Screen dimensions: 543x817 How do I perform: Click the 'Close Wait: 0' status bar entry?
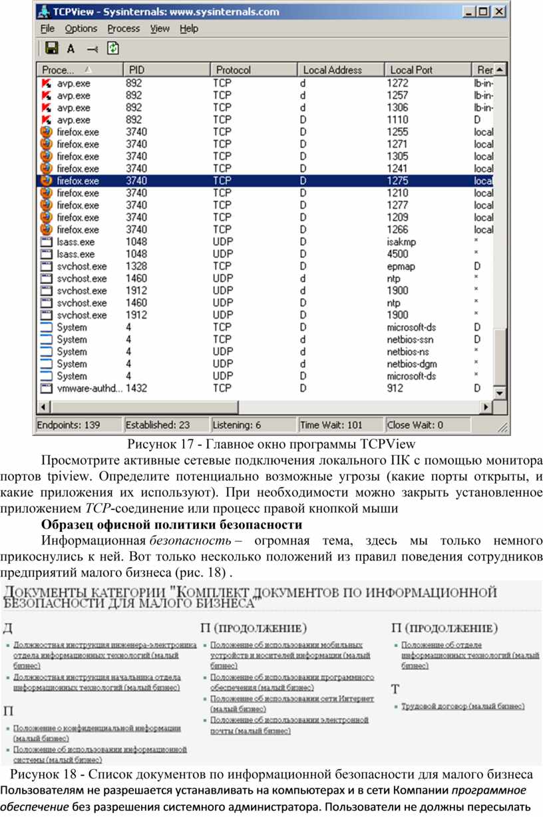(428, 424)
